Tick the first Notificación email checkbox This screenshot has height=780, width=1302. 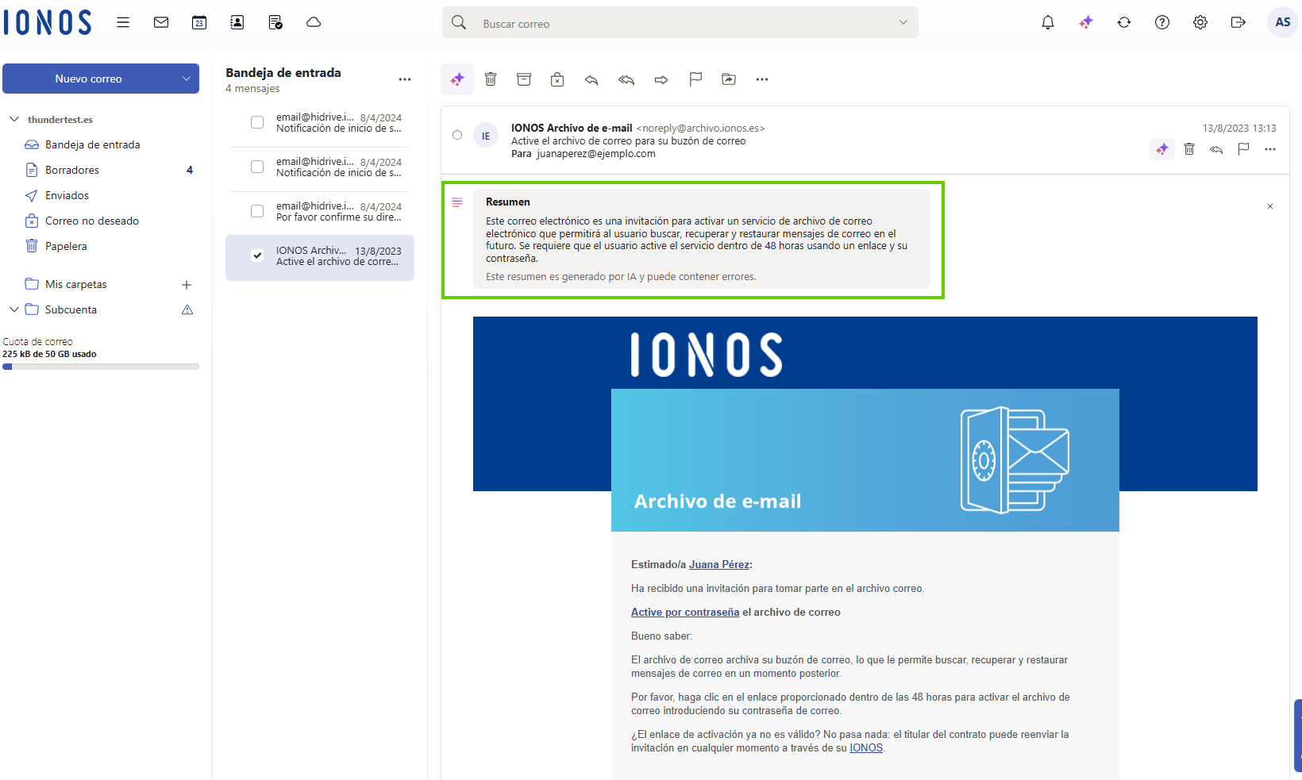pos(257,122)
